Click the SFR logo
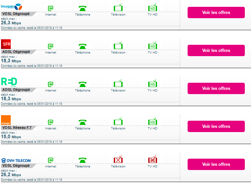Viewport: 251px width, 183px height. coord(6,44)
